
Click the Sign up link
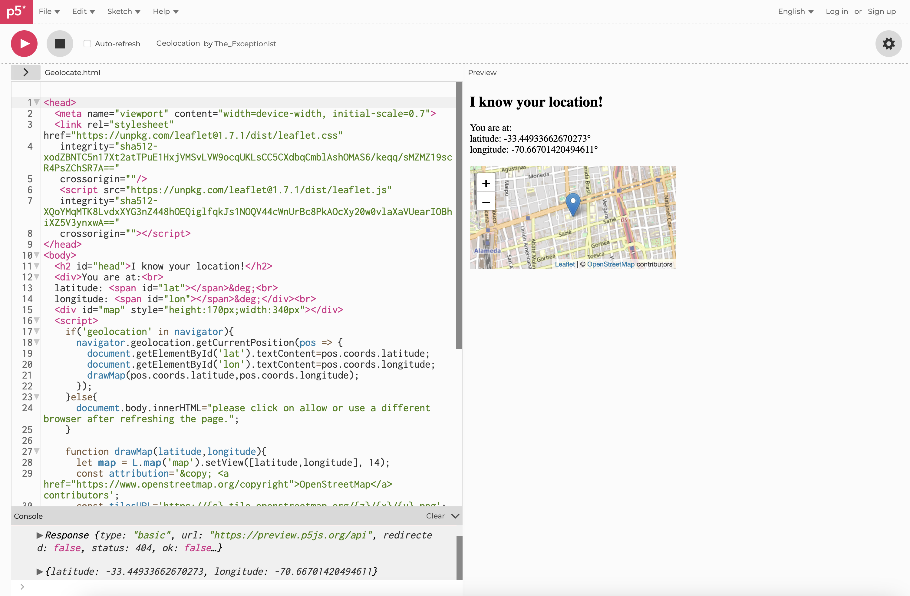(881, 12)
